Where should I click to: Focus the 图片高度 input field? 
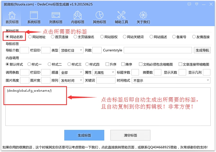pos(25,80)
